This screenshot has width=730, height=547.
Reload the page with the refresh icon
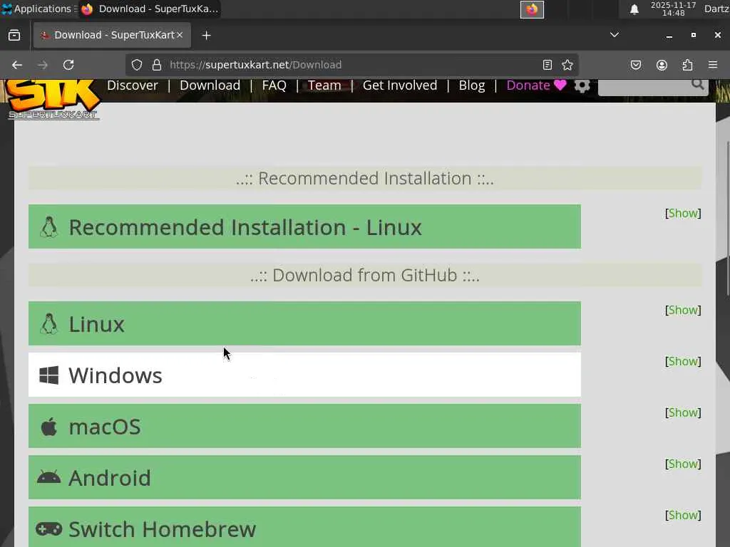pos(68,65)
